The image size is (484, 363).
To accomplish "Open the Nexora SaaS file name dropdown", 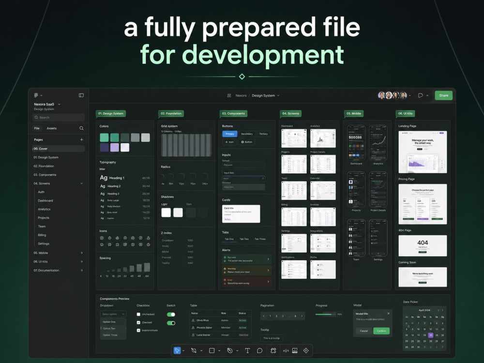I will click(59, 105).
